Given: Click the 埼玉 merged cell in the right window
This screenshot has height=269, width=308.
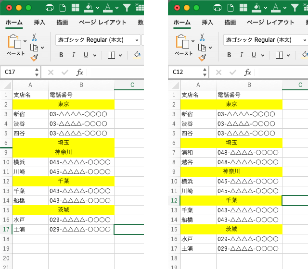Looking at the screenshot, I should tap(231, 143).
